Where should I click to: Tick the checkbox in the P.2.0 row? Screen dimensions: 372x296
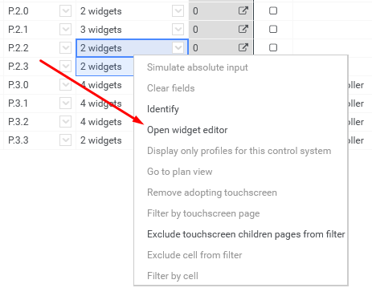click(273, 10)
